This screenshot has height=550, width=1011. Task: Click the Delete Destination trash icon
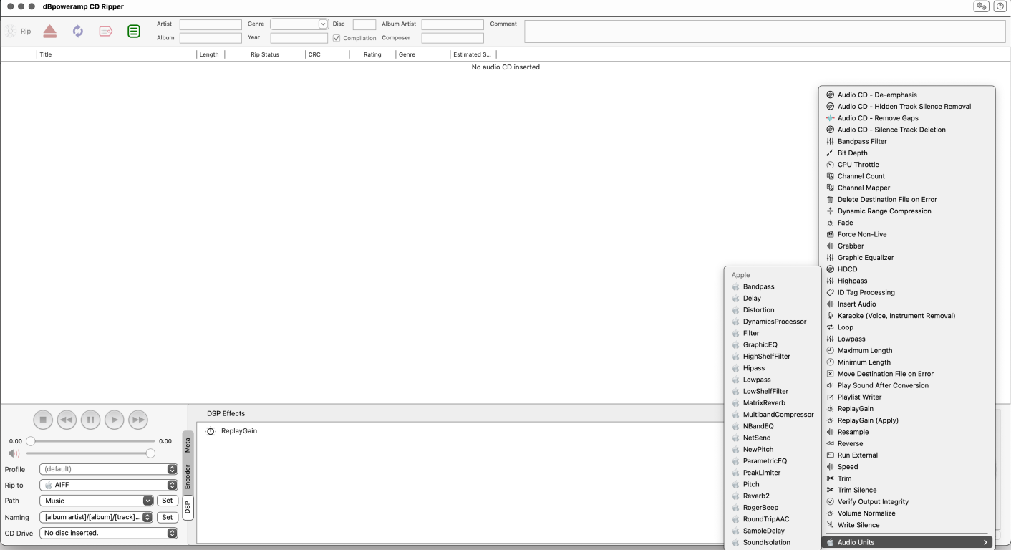(831, 199)
